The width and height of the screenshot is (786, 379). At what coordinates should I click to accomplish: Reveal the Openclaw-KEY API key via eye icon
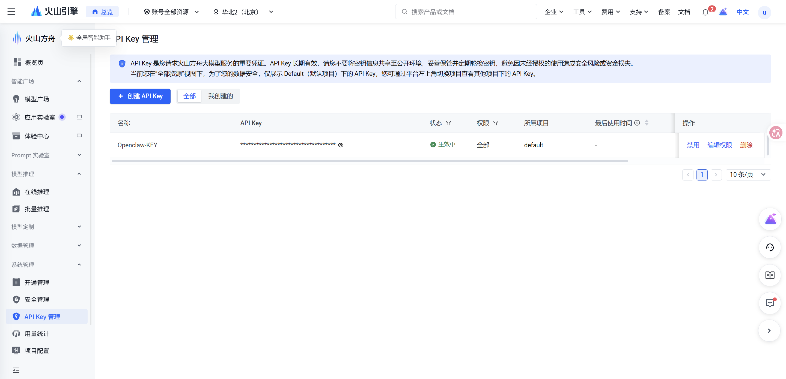click(341, 145)
